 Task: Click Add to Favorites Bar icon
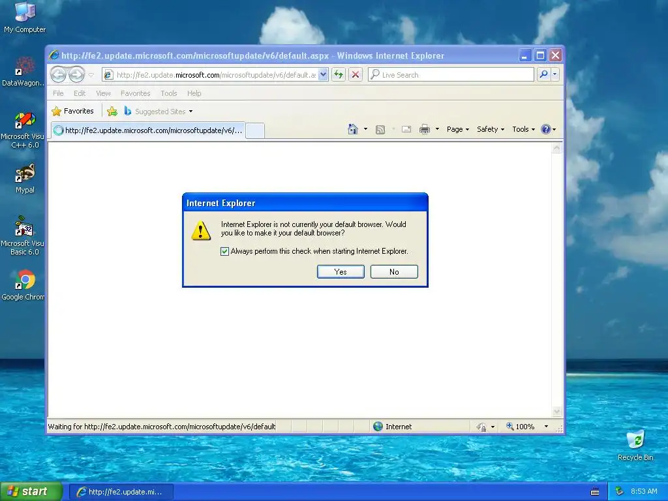tap(112, 112)
